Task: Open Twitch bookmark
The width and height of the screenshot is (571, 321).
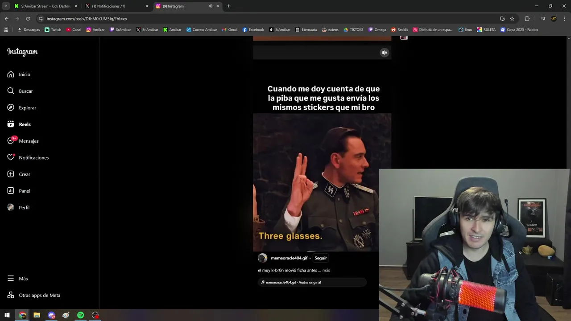Action: [x=53, y=30]
